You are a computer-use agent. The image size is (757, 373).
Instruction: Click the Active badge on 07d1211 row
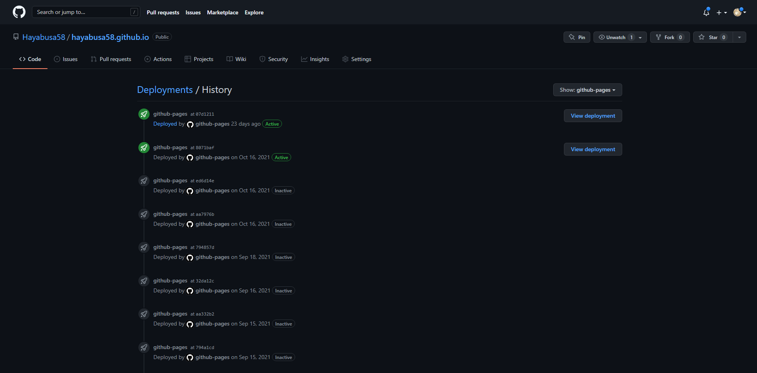point(272,124)
